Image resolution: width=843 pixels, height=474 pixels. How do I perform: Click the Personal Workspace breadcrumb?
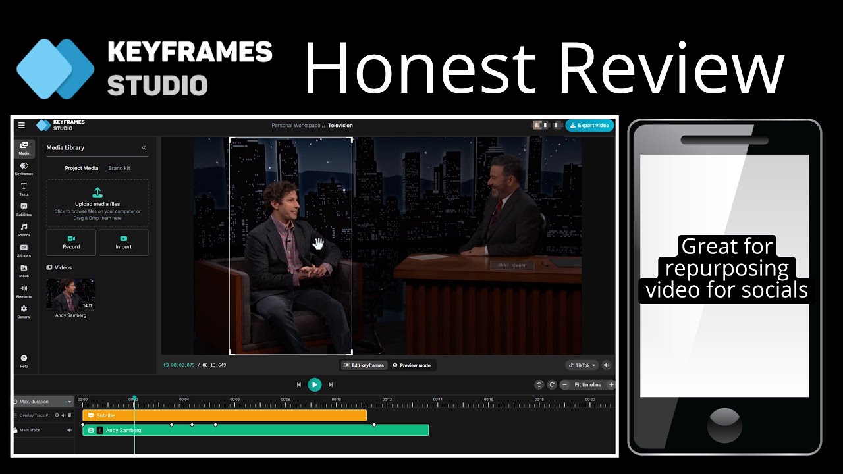[296, 125]
